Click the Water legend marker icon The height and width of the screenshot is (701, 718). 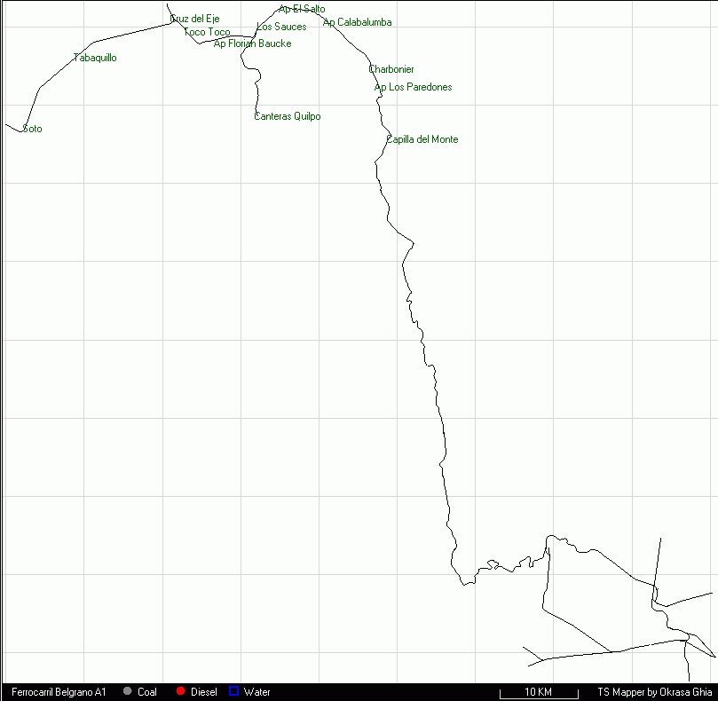pyautogui.click(x=233, y=691)
